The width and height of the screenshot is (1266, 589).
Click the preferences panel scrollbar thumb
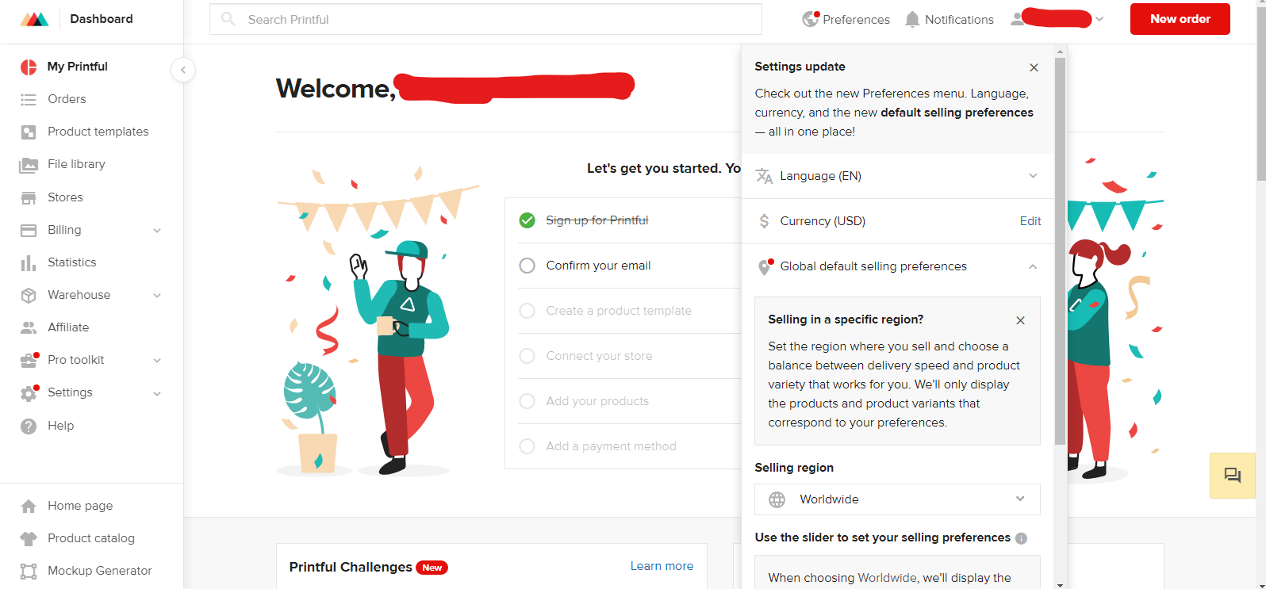pyautogui.click(x=1060, y=250)
